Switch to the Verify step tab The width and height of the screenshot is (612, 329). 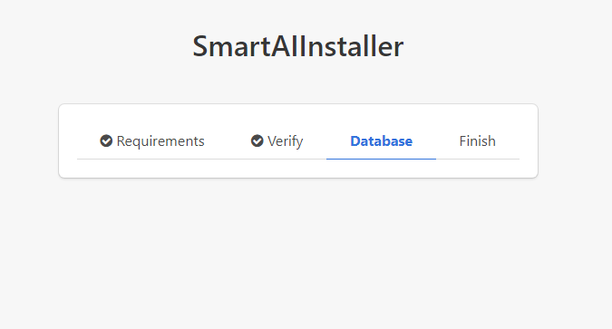click(x=277, y=140)
